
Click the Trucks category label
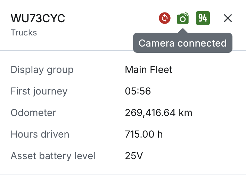click(x=24, y=33)
